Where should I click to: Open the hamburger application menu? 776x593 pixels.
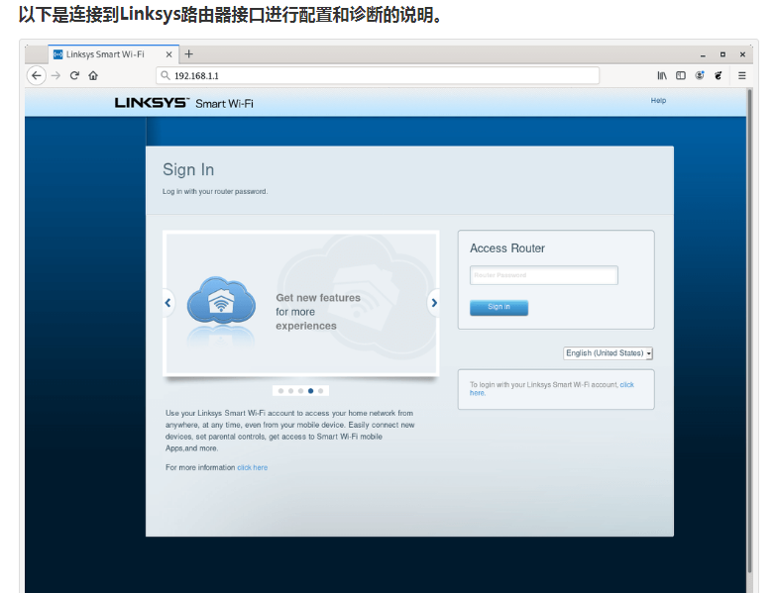tap(742, 75)
